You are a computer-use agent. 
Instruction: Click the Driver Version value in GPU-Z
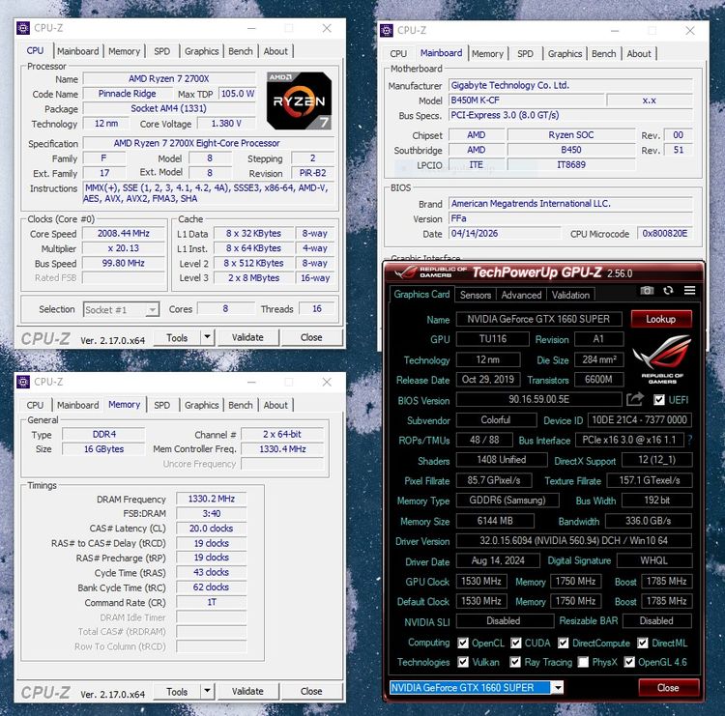click(x=573, y=540)
